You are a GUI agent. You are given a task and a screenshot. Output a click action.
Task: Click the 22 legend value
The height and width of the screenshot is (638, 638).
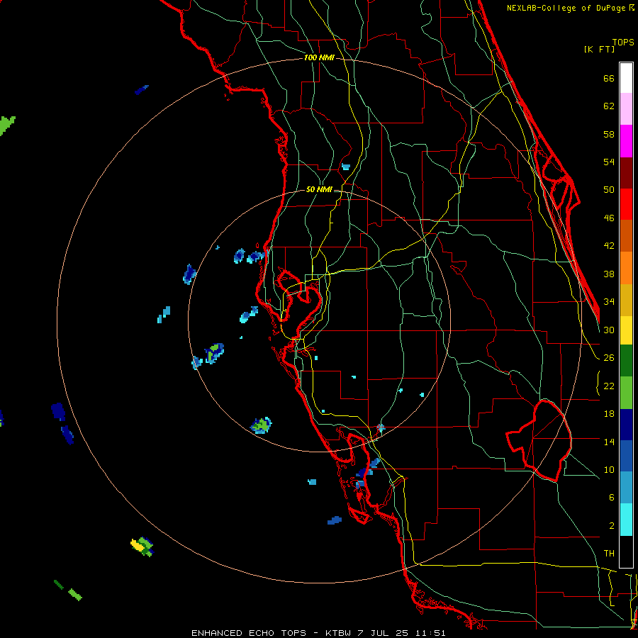coord(609,386)
